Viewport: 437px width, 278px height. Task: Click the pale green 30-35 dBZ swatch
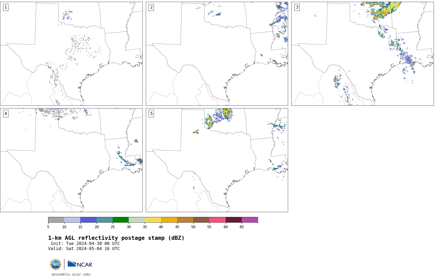(137, 220)
